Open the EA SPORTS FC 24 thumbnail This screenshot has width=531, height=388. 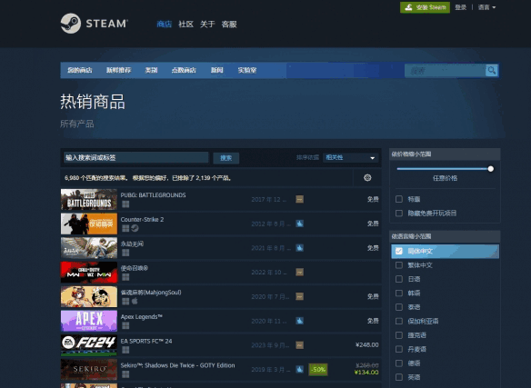point(89,345)
